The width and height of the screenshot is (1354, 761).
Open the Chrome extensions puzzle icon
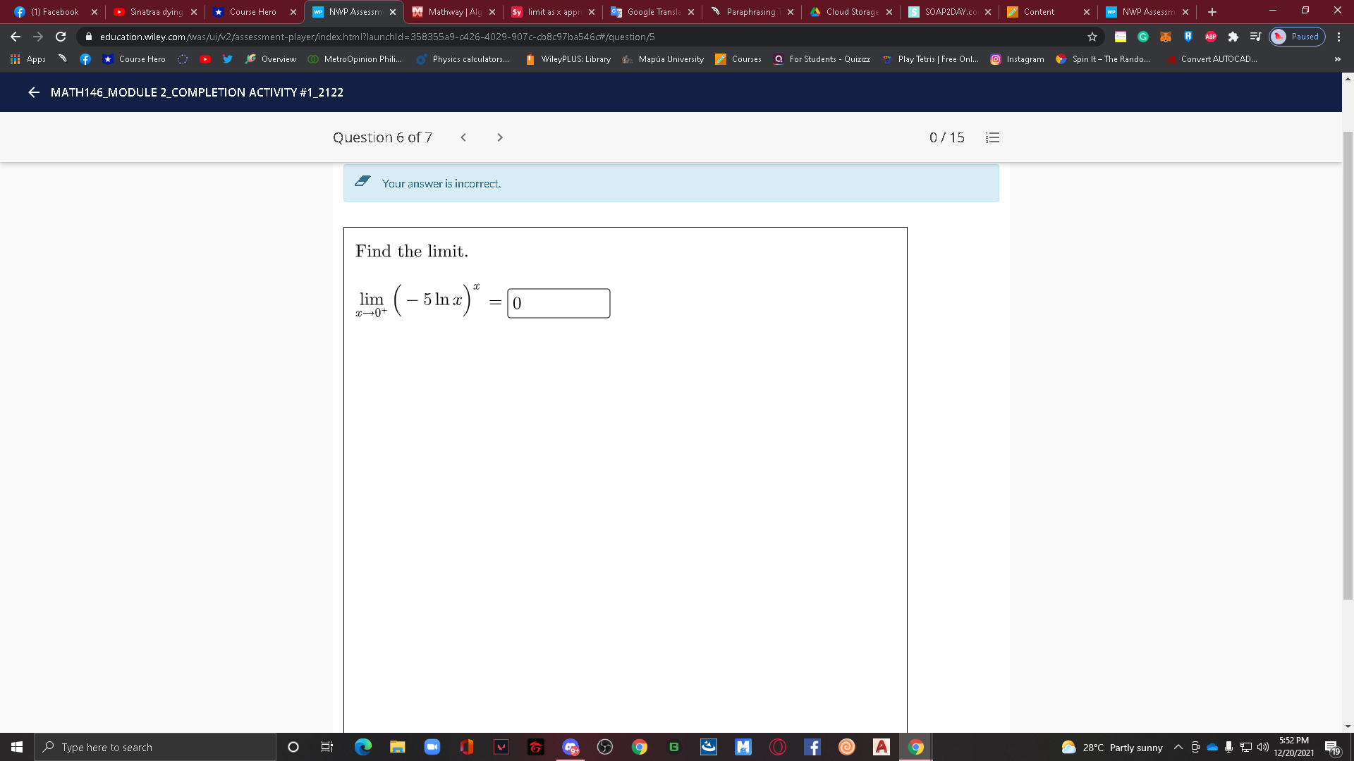coord(1233,37)
